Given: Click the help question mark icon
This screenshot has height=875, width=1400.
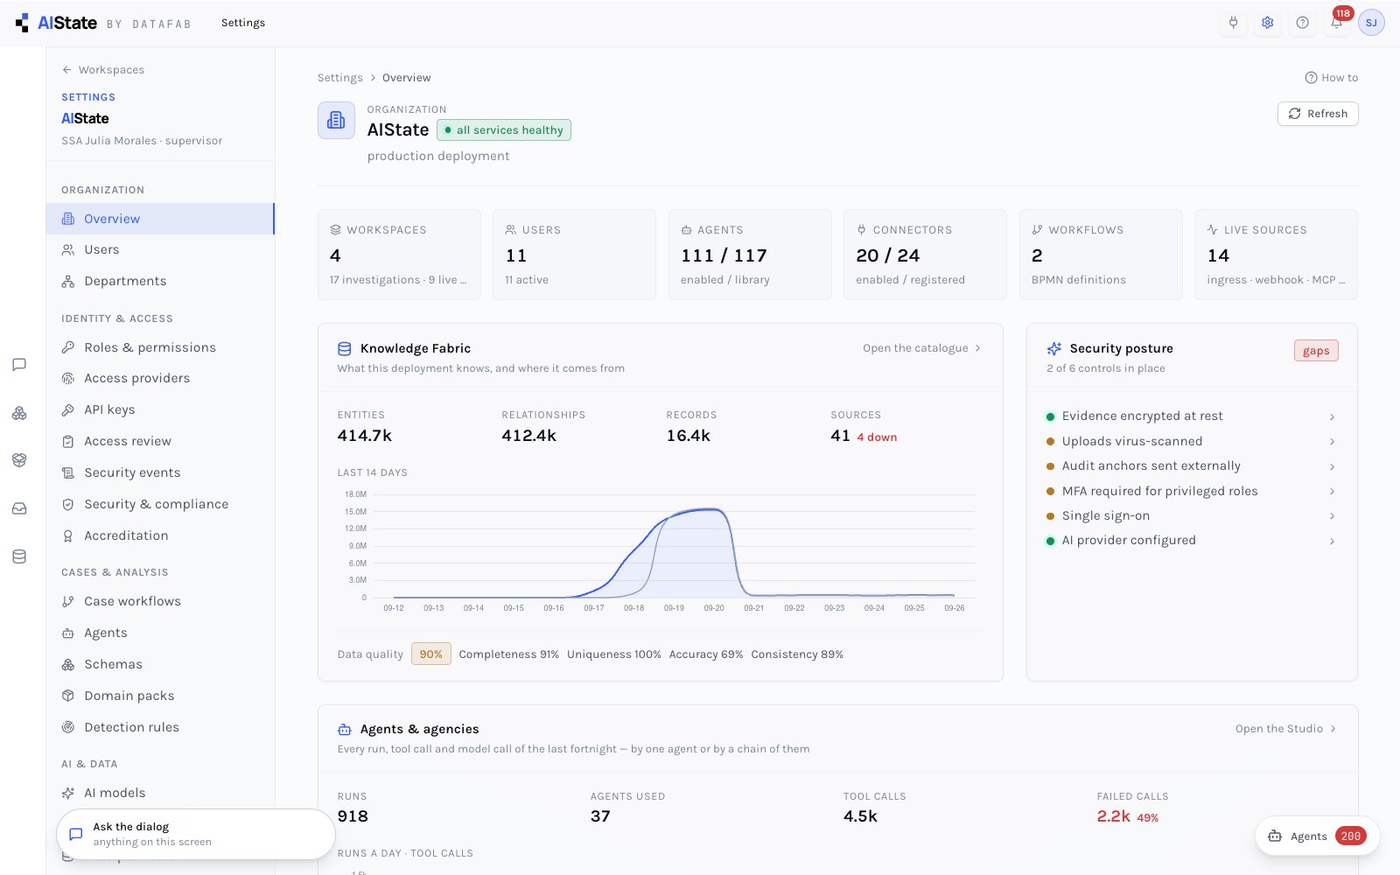Looking at the screenshot, I should click(1302, 23).
